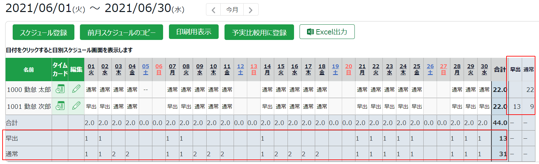Click スケジュール登録 button
539x164 pixels.
coord(44,32)
